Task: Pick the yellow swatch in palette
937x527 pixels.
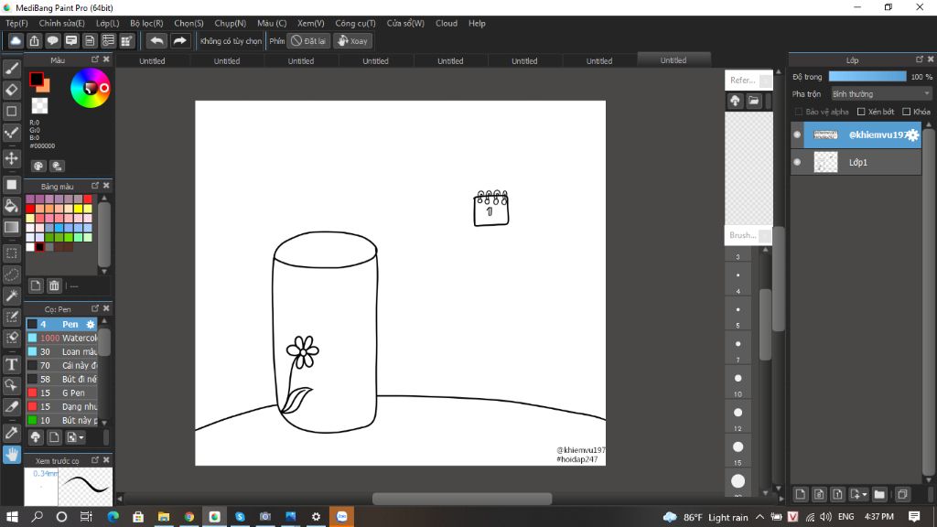Action: click(79, 209)
